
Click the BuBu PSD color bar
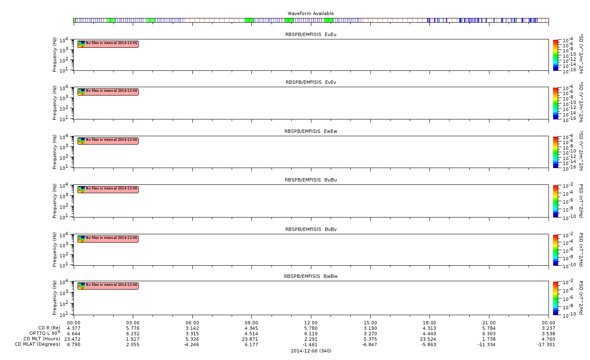[555, 201]
